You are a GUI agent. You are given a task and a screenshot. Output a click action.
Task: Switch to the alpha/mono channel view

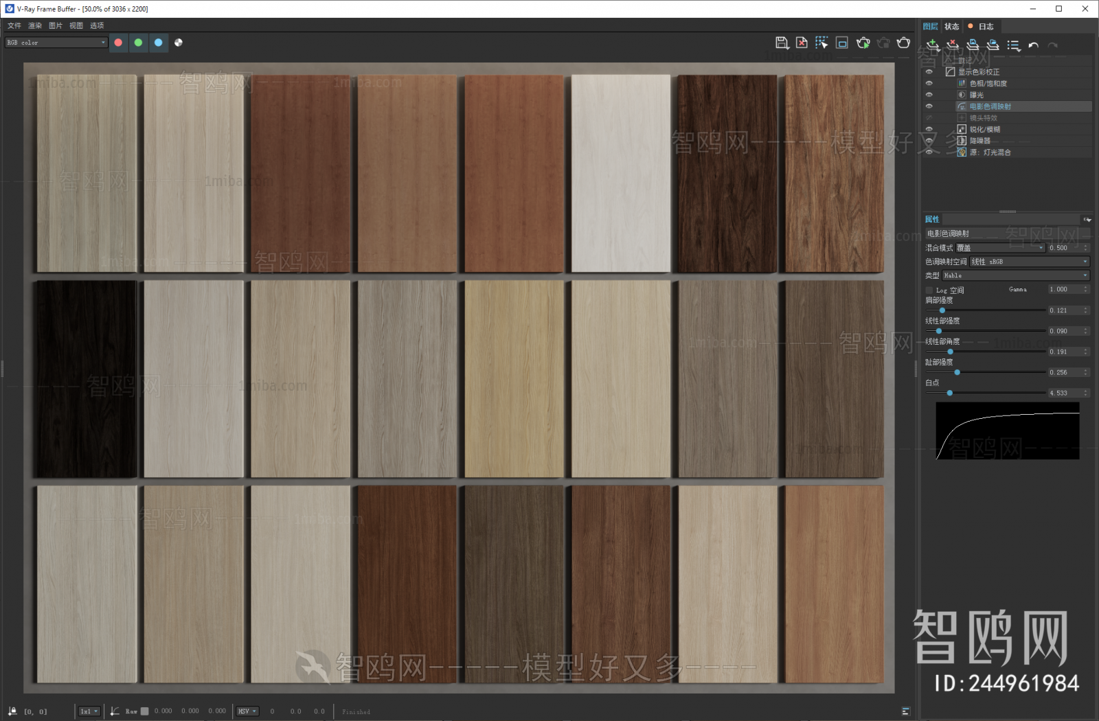179,43
